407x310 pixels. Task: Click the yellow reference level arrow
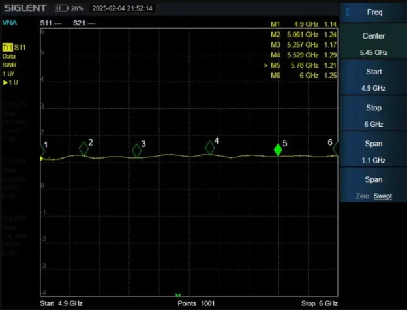click(42, 159)
